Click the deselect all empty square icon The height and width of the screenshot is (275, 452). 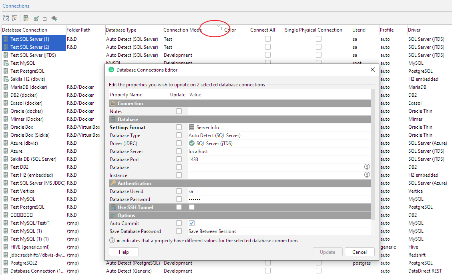[44, 19]
